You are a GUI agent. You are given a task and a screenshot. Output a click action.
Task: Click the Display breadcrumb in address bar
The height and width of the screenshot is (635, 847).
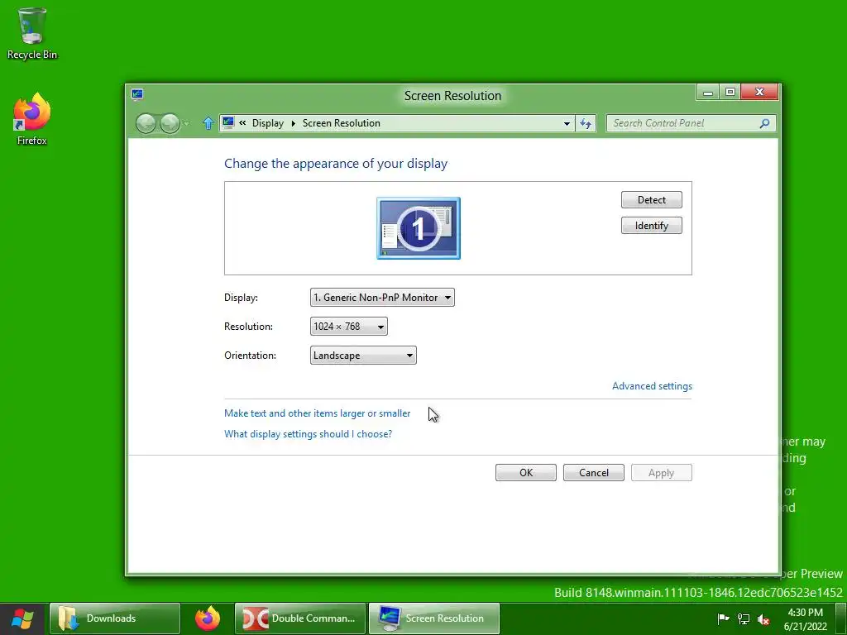pyautogui.click(x=267, y=123)
